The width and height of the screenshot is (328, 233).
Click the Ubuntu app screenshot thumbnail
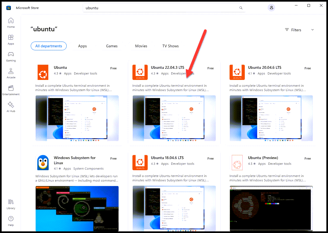[77, 118]
